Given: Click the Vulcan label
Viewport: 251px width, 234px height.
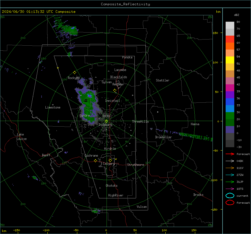Looking at the screenshot, I should [142, 207].
